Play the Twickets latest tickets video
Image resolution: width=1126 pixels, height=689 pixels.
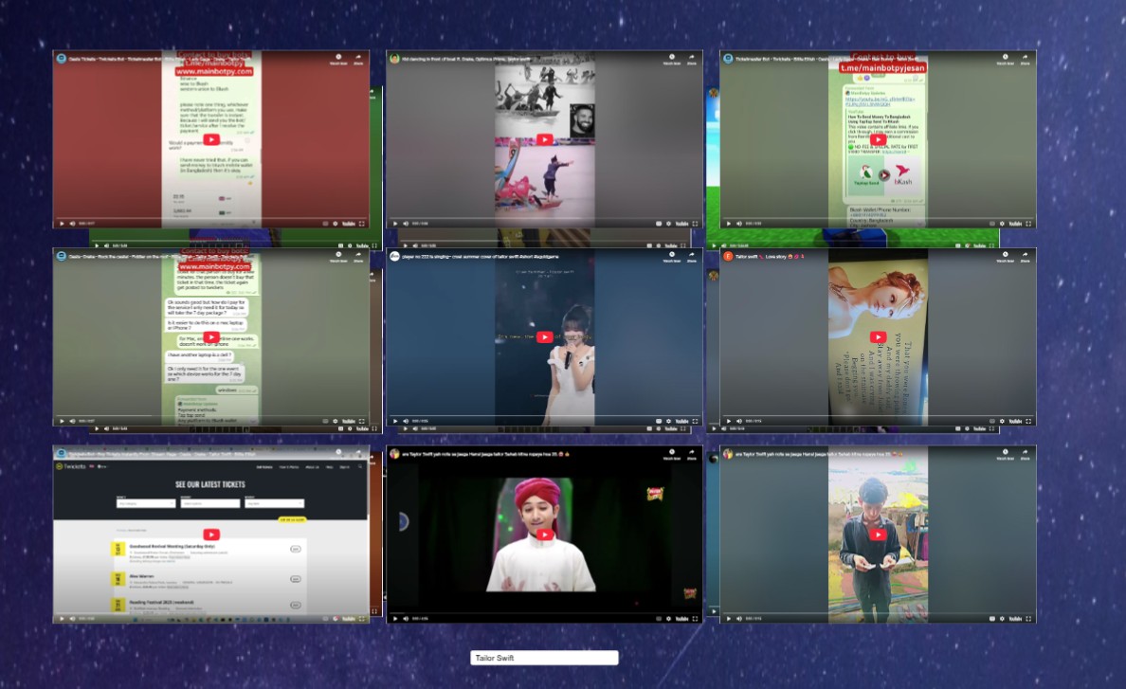211,535
